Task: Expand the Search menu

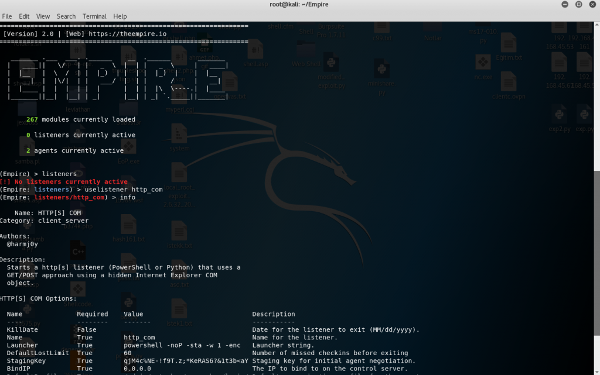Action: pos(66,16)
